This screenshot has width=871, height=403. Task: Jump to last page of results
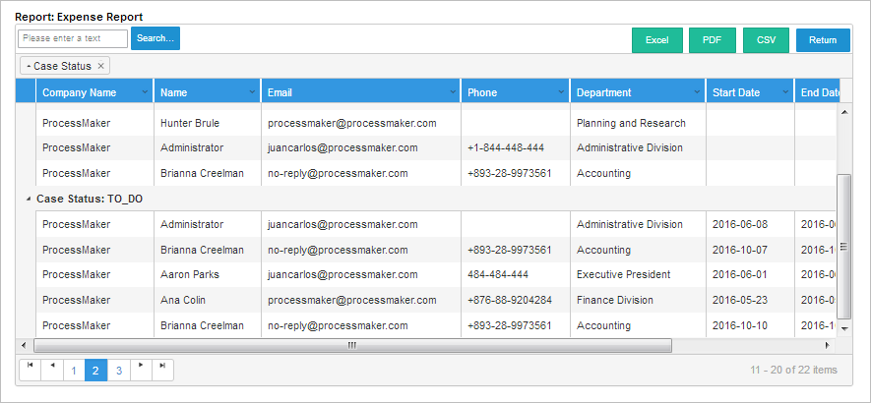coord(163,370)
